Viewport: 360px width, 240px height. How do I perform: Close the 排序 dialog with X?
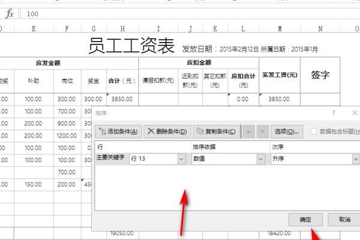355,113
